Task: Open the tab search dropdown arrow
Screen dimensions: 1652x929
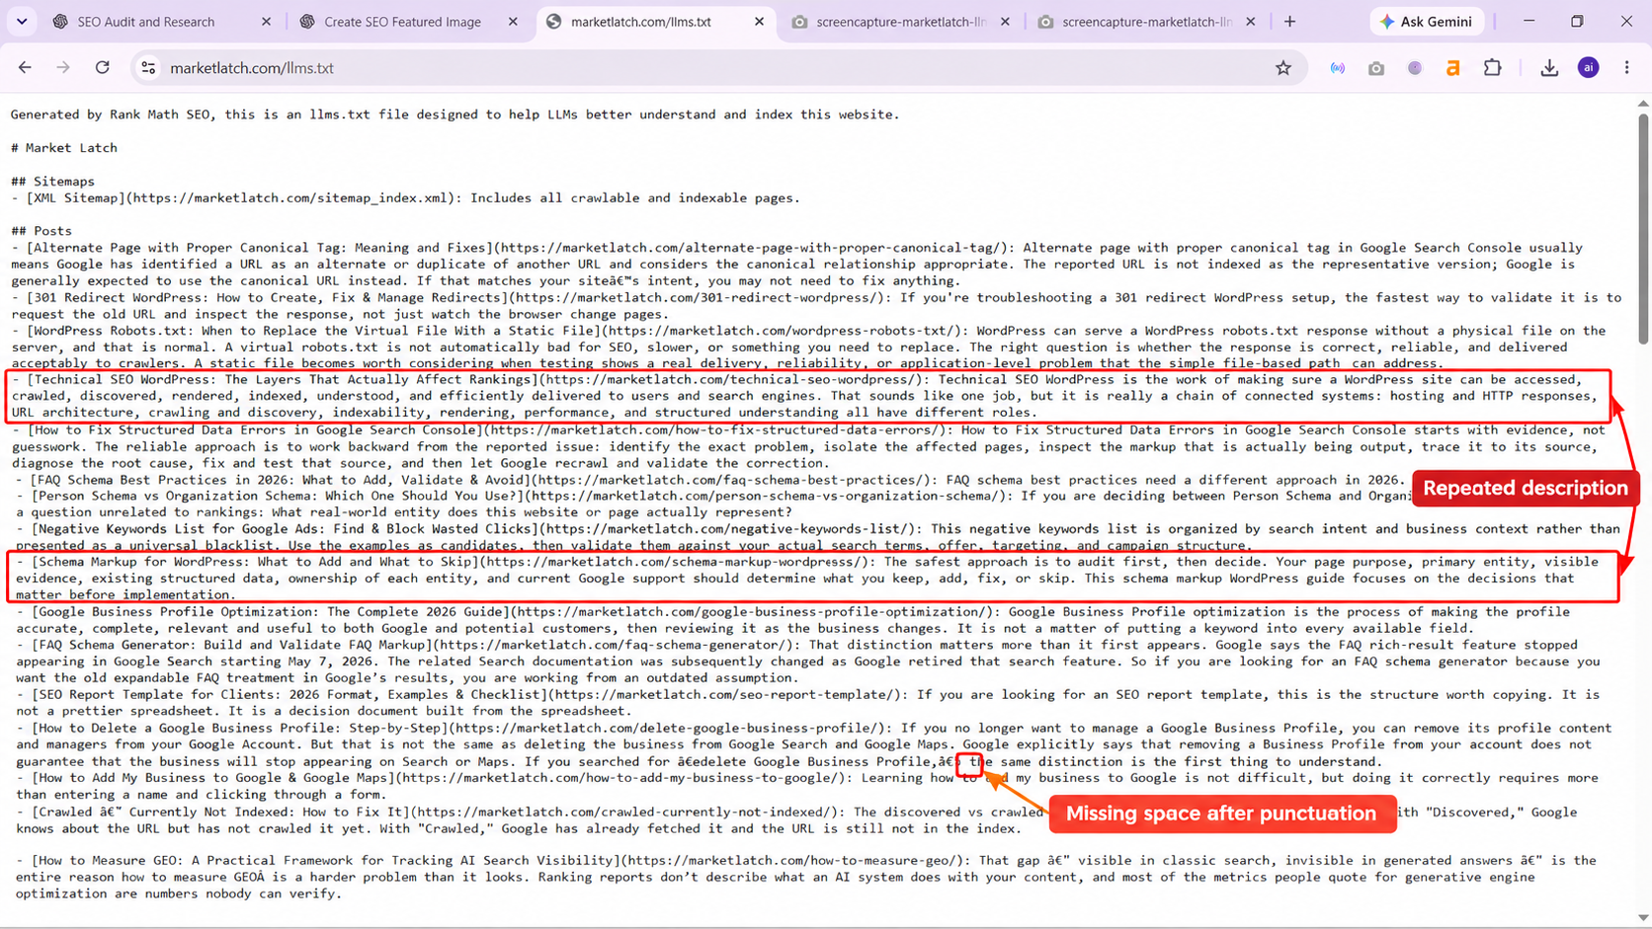Action: click(22, 21)
